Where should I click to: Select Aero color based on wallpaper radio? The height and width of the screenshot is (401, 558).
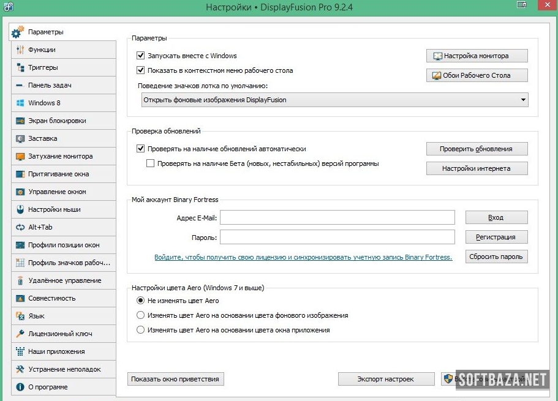tap(141, 315)
